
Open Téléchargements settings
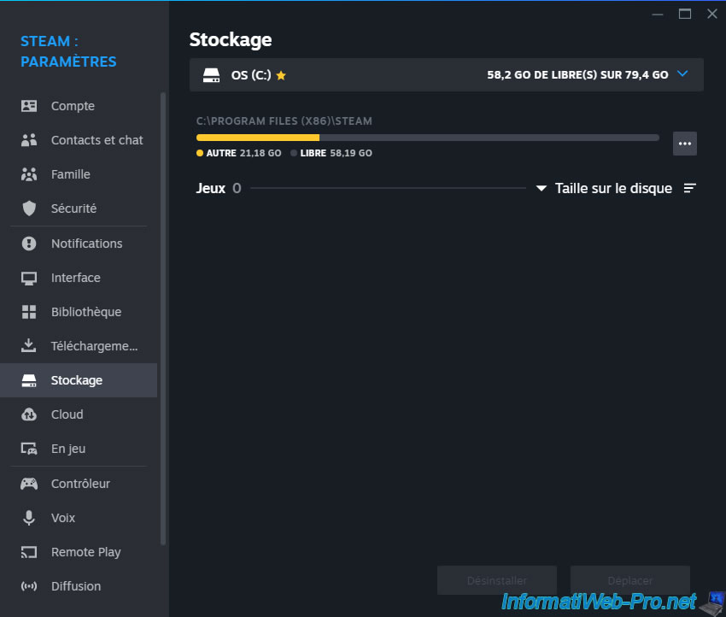tap(79, 346)
